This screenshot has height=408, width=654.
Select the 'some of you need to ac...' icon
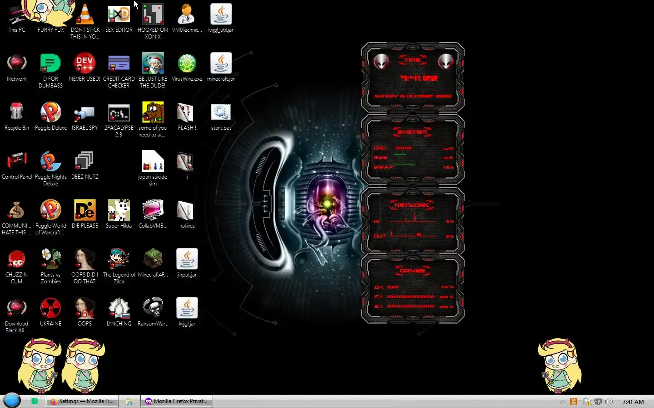point(153,119)
